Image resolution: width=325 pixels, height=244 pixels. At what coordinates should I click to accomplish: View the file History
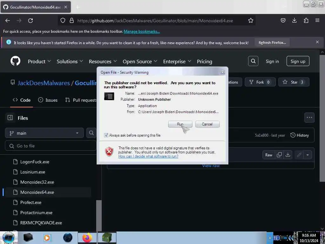(300, 135)
